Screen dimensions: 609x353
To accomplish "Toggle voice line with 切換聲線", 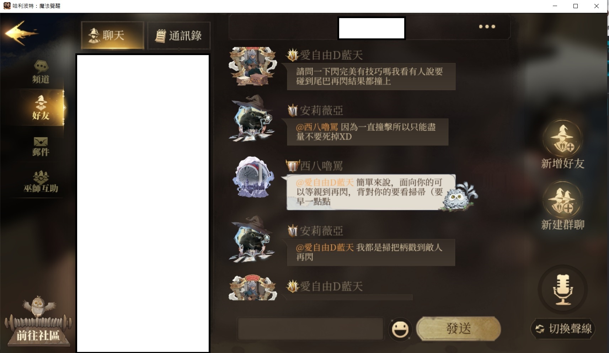I will coord(563,328).
